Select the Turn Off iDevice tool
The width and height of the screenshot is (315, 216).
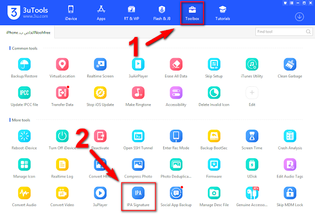coord(62,136)
